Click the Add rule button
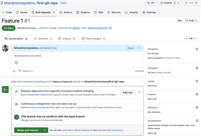Image resolution: width=201 pixels, height=136 pixels. coord(128,93)
